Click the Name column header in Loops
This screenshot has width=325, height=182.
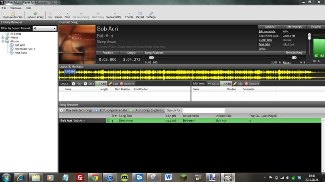68,89
